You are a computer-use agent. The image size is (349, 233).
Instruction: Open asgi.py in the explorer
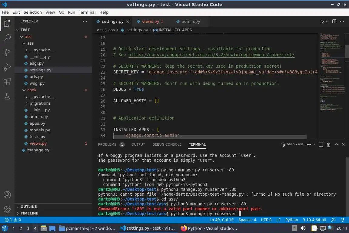[37, 63]
